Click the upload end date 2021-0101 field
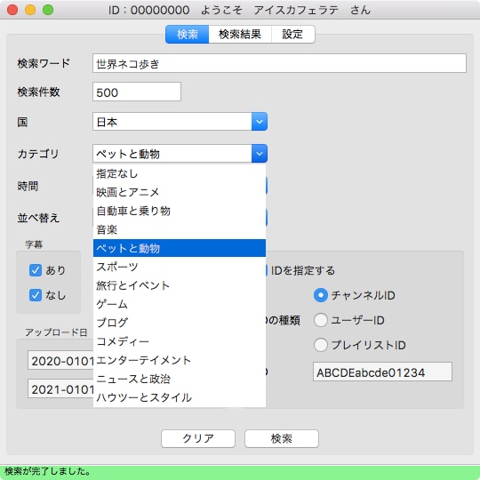 (x=60, y=388)
